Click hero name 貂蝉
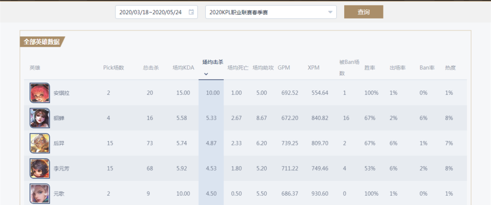491x205 pixels. coord(59,118)
